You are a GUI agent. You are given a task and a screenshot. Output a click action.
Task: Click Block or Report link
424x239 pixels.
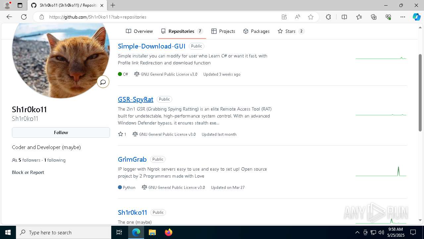(x=28, y=172)
